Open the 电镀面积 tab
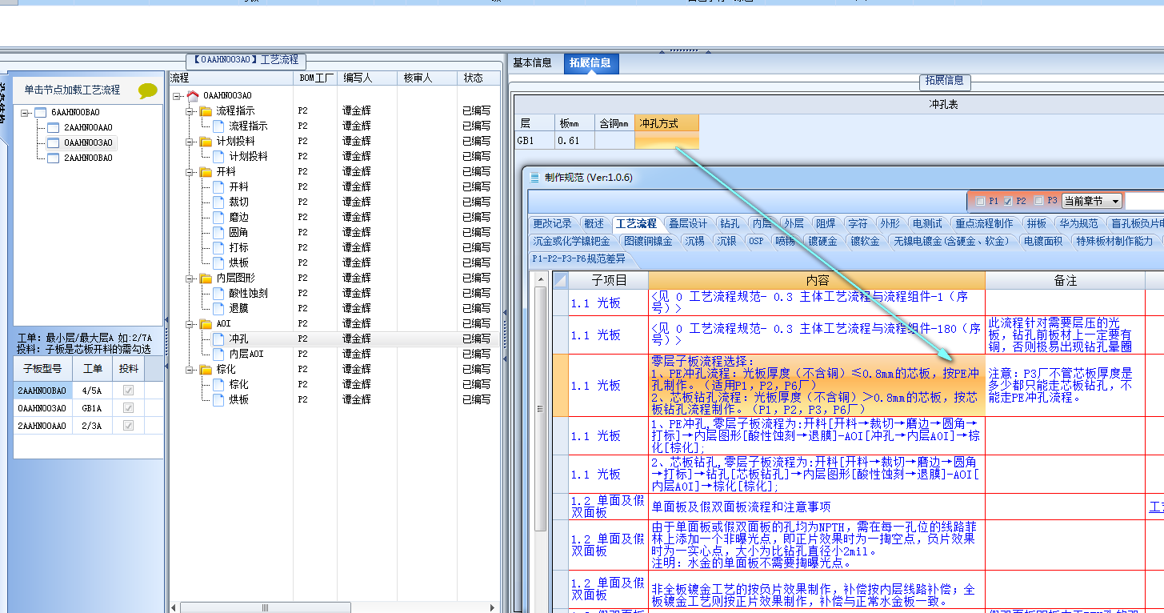Image resolution: width=1164 pixels, height=613 pixels. 1044,241
